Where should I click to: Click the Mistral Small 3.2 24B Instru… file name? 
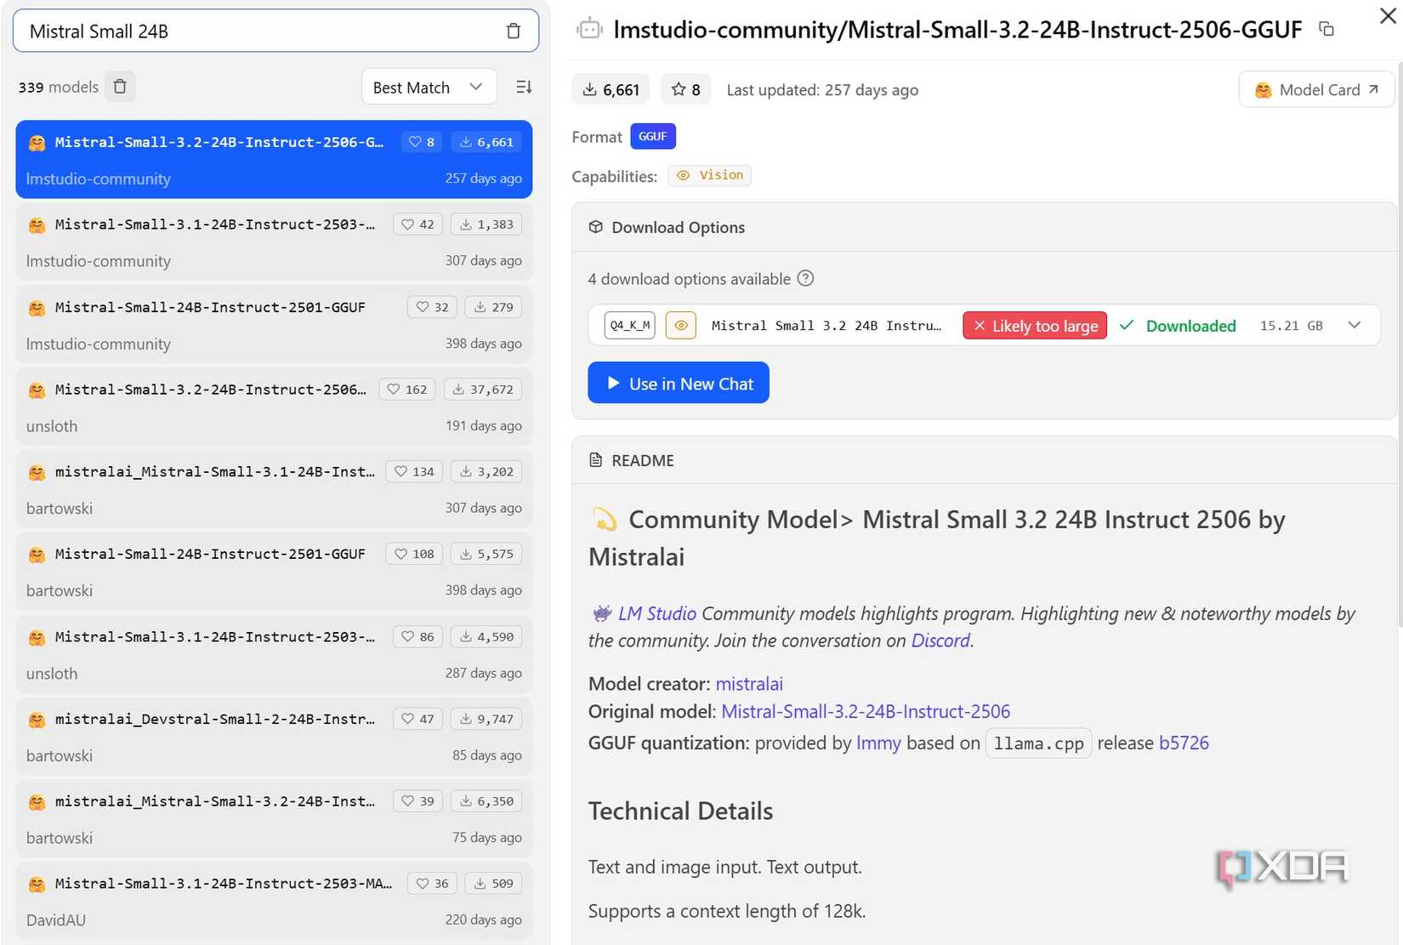(826, 326)
